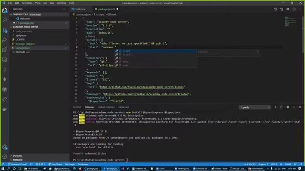Open the Accounts icon in the activity bar

tap(5, 147)
